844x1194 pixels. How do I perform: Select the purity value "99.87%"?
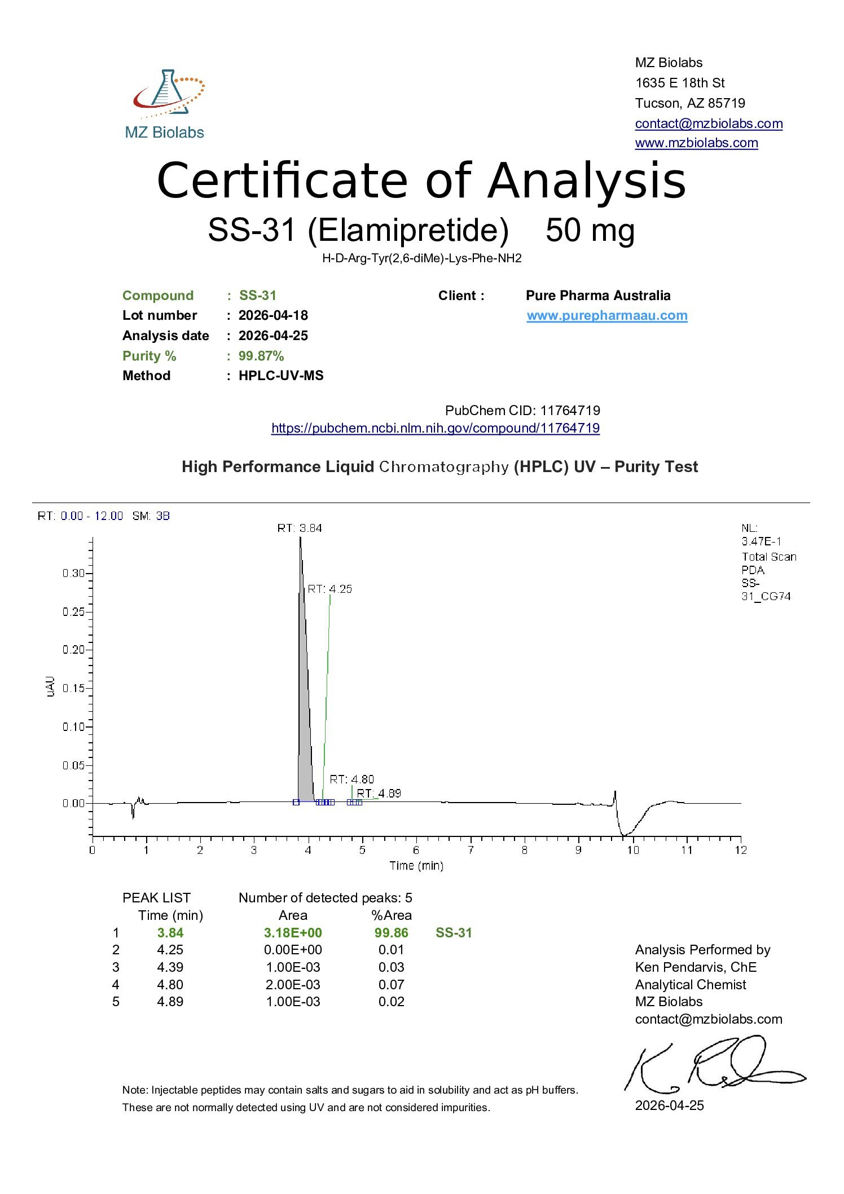click(261, 356)
